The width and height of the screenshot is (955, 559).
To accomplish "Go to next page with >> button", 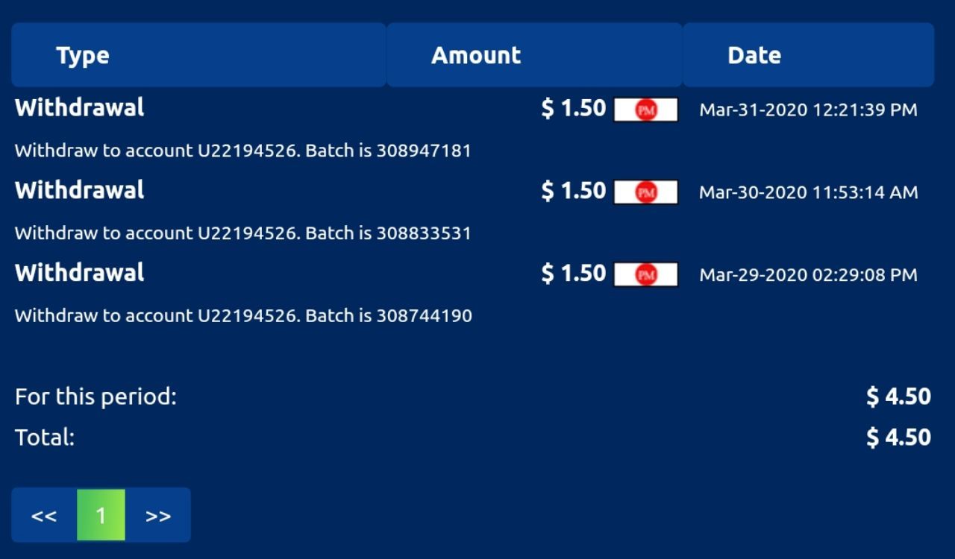I will (158, 515).
